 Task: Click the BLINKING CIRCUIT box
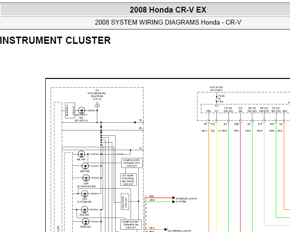[70, 110]
